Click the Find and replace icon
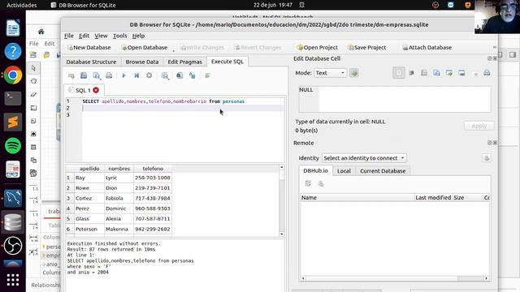Screen dimensions: 520x292 [192, 75]
